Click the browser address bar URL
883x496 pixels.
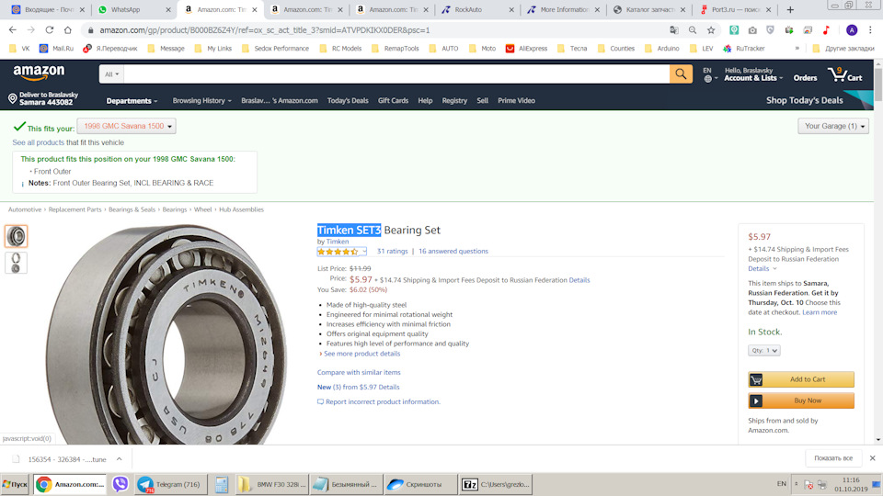(x=265, y=29)
